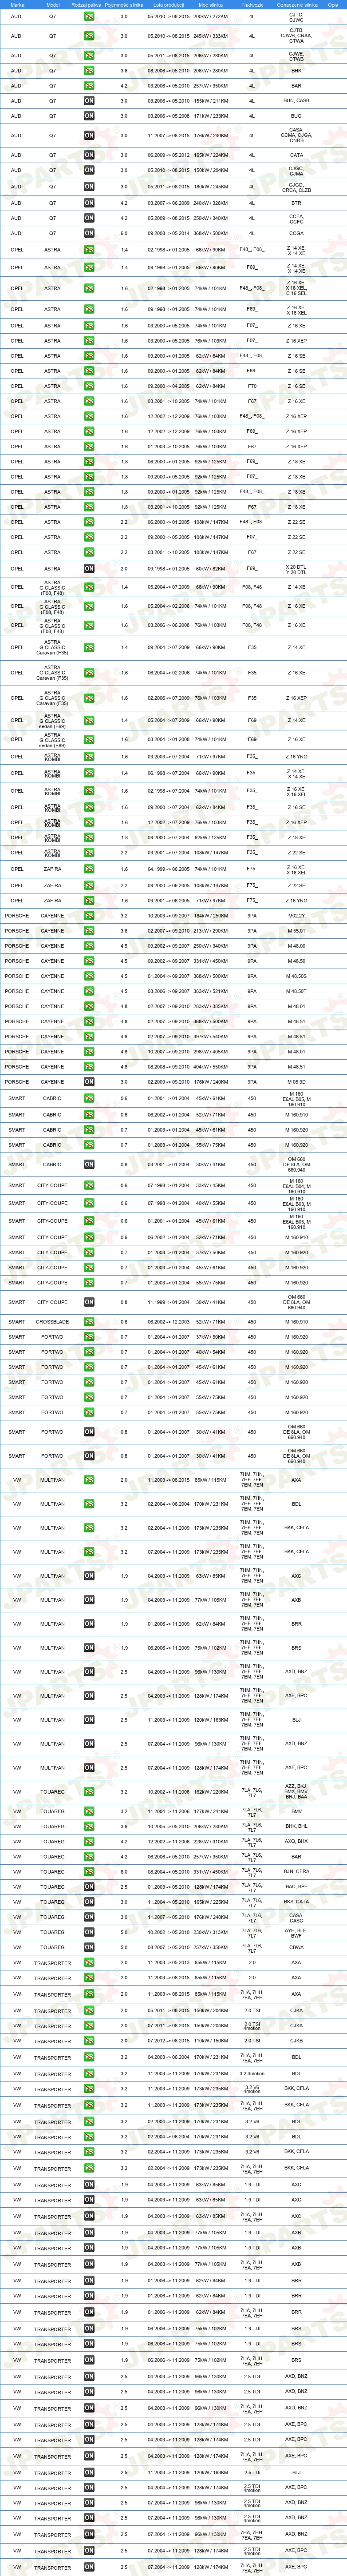The width and height of the screenshot is (347, 2576).
Task: Click the Opis column header
Action: [333, 4]
